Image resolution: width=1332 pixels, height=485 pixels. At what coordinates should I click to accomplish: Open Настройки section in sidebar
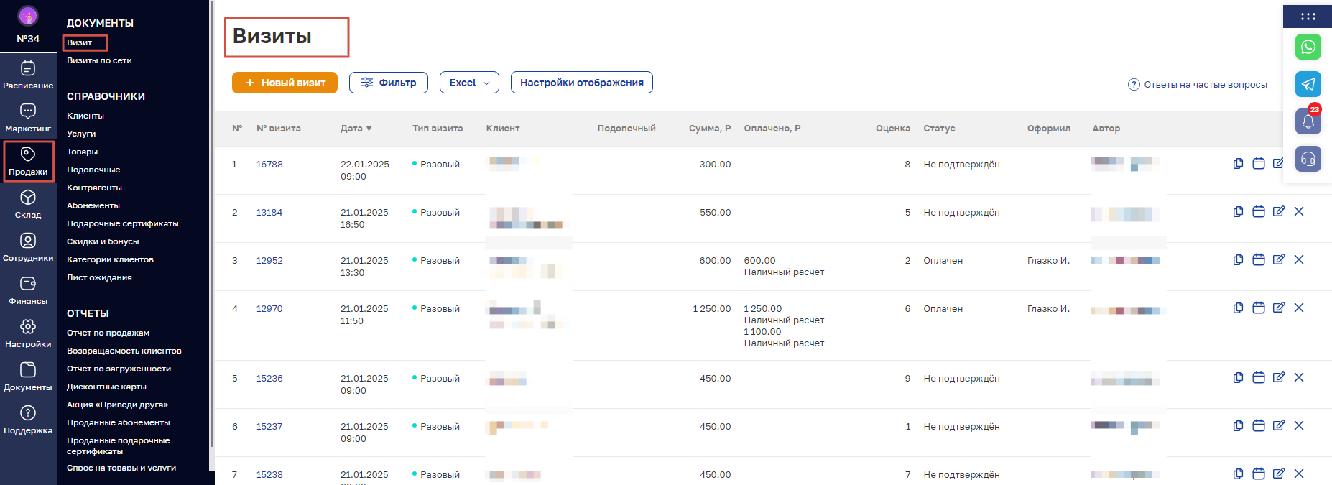tap(28, 334)
